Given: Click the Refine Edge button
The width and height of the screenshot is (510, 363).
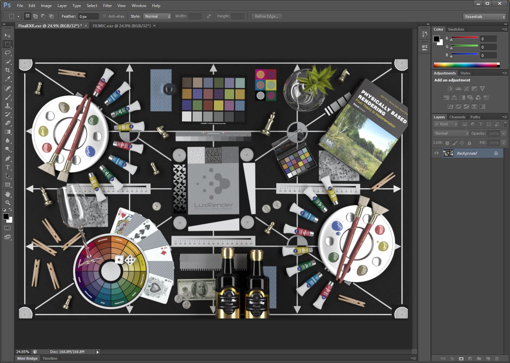Looking at the screenshot, I should (x=266, y=16).
